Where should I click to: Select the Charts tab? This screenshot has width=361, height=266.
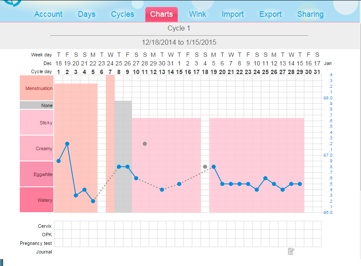click(162, 14)
